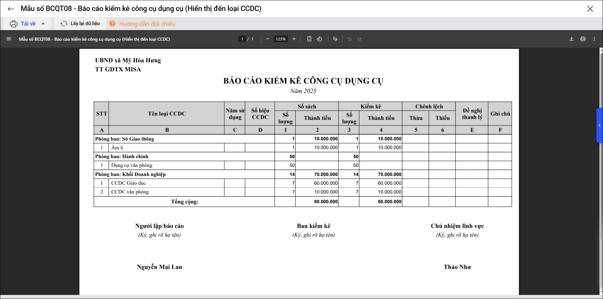This screenshot has width=603, height=299.
Task: Click Lấy lại dữ liệu to refresh data
Action: pos(80,24)
